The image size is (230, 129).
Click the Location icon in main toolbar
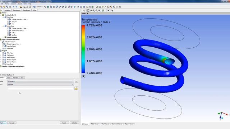click(34, 7)
